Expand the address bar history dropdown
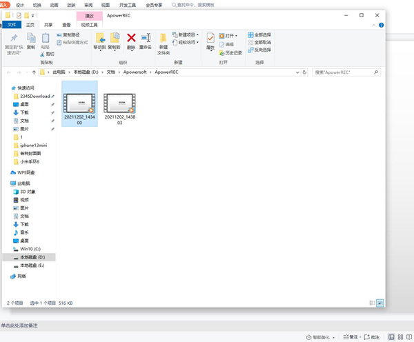 (x=297, y=72)
